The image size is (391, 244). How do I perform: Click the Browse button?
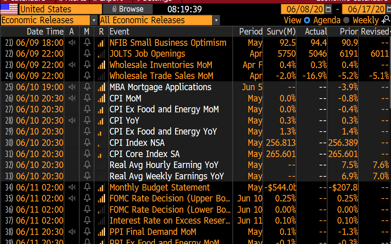click(128, 9)
